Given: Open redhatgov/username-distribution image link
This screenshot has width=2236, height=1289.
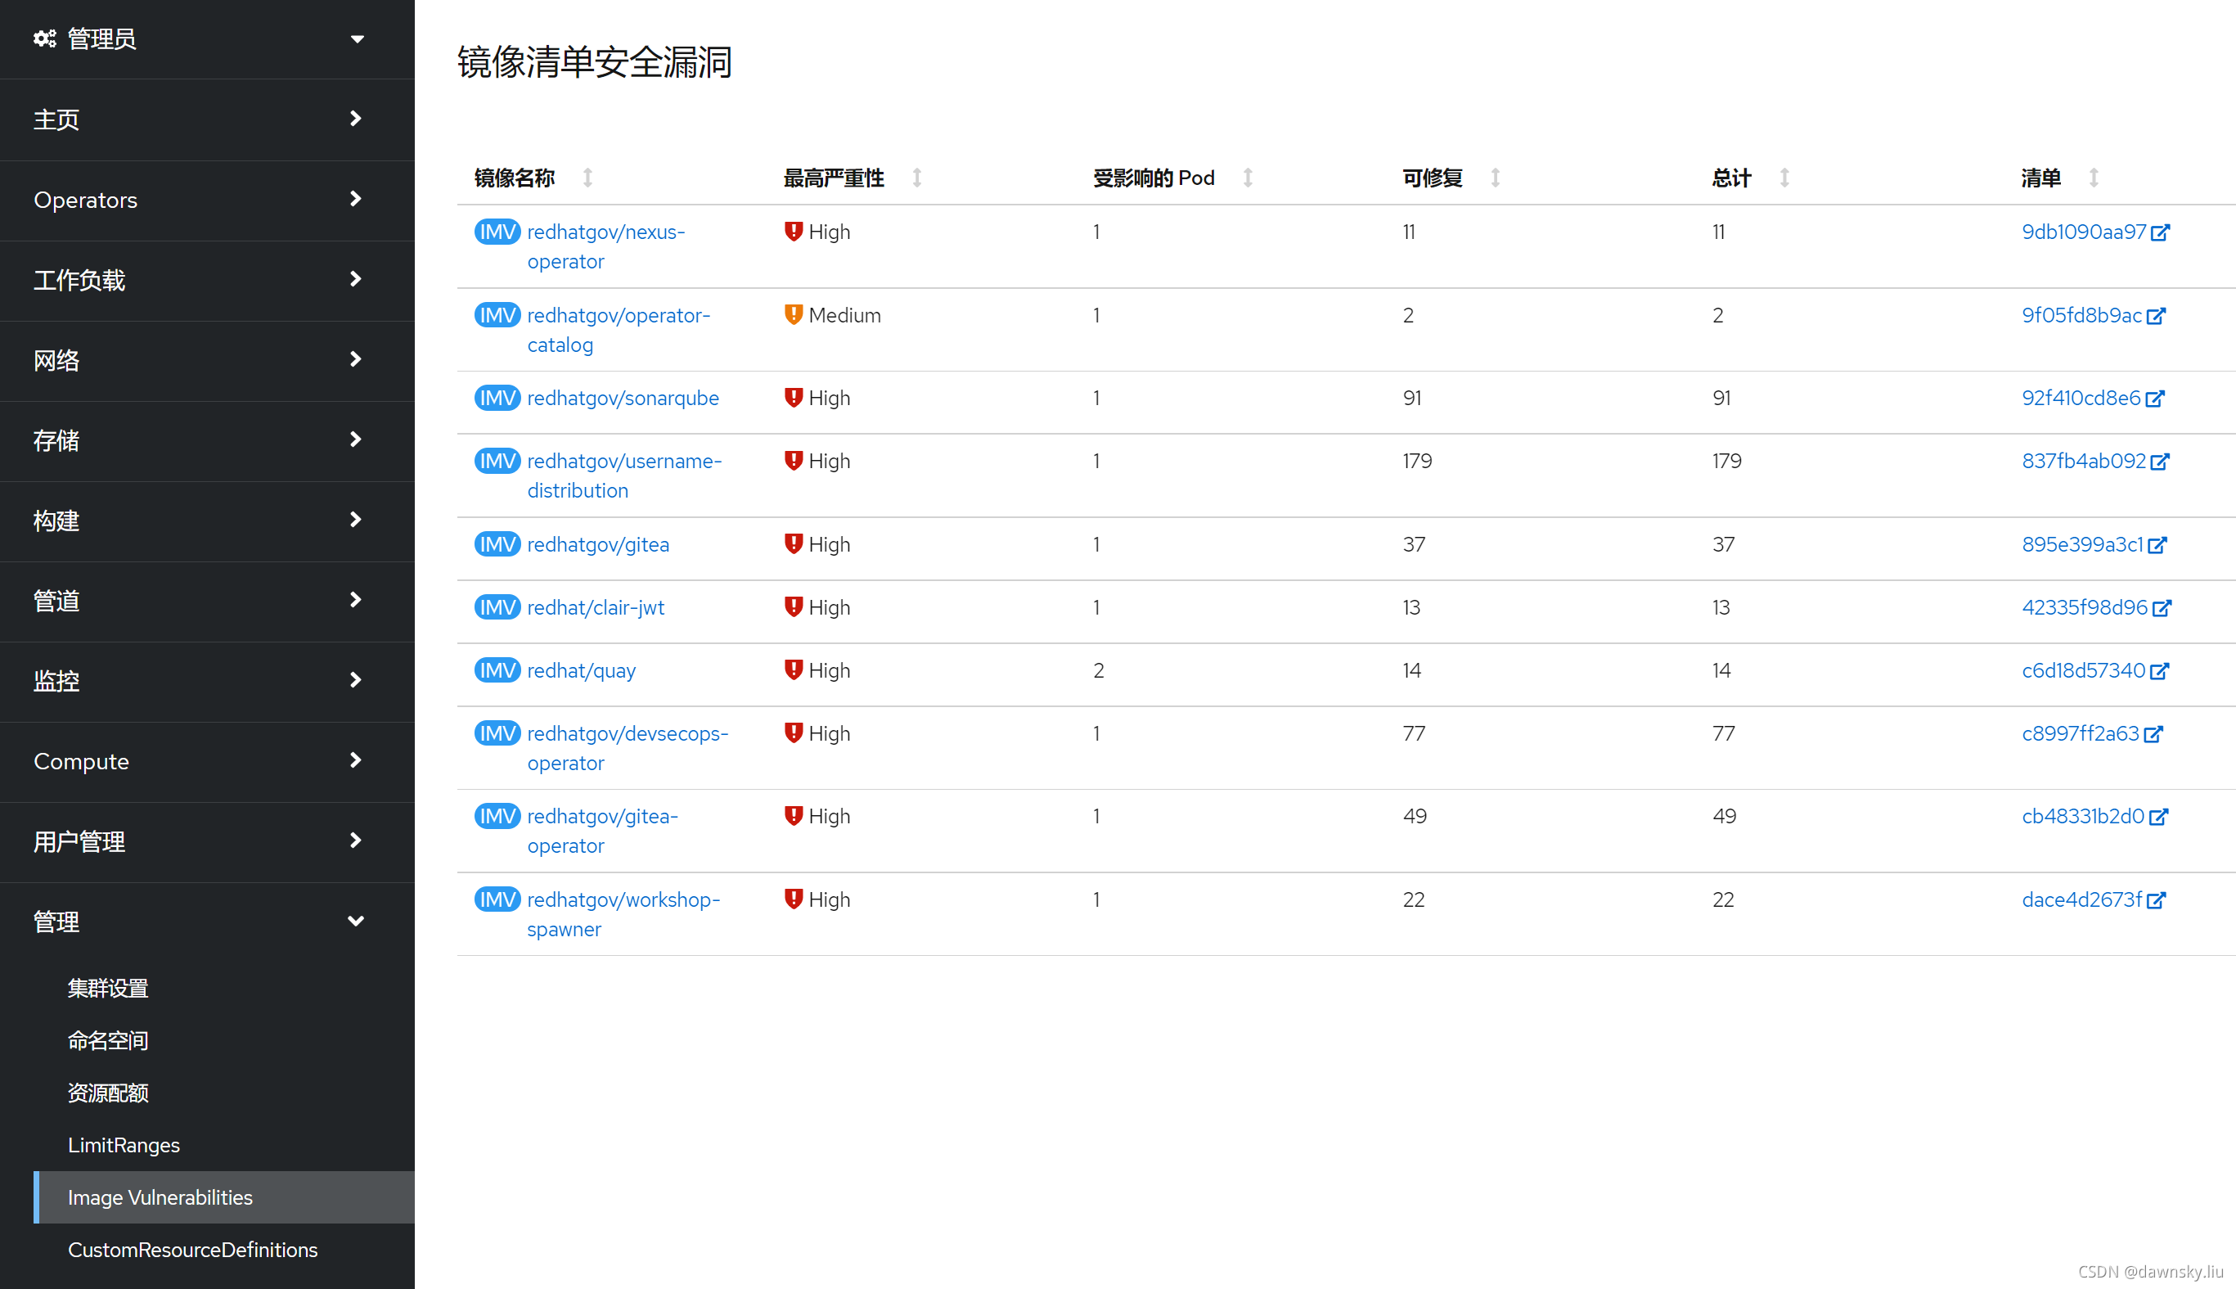Looking at the screenshot, I should pos(625,475).
